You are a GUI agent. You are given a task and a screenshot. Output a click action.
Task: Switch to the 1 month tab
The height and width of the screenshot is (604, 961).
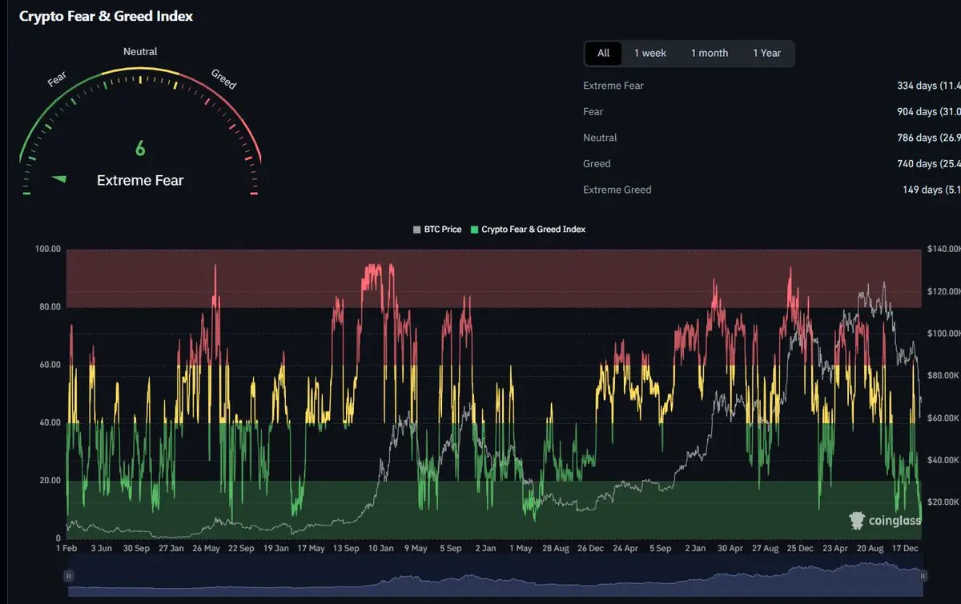710,53
